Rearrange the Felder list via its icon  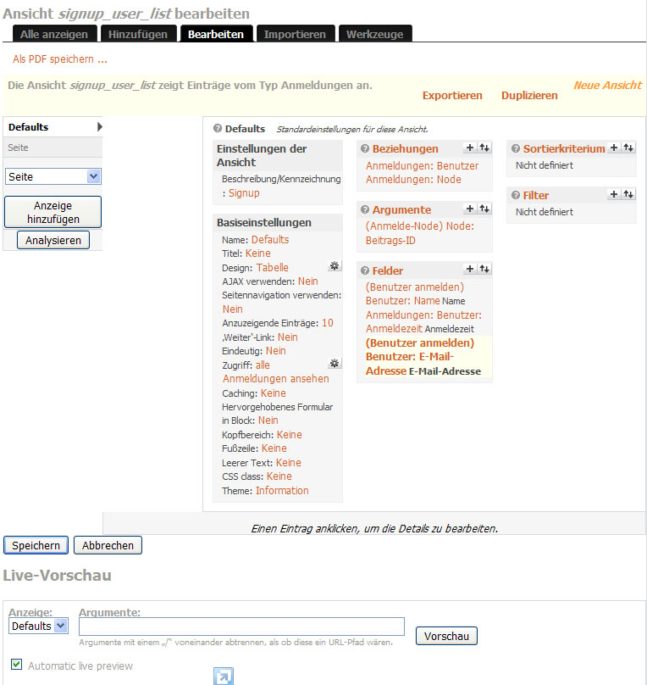(484, 270)
